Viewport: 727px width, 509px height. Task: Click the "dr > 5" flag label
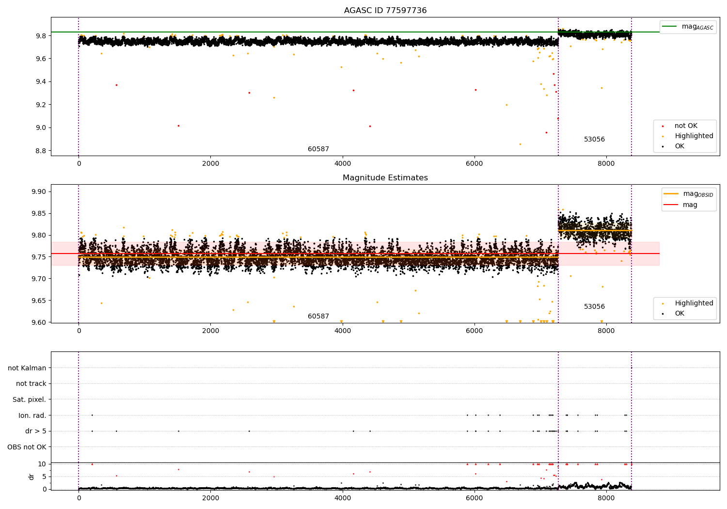coord(36,431)
